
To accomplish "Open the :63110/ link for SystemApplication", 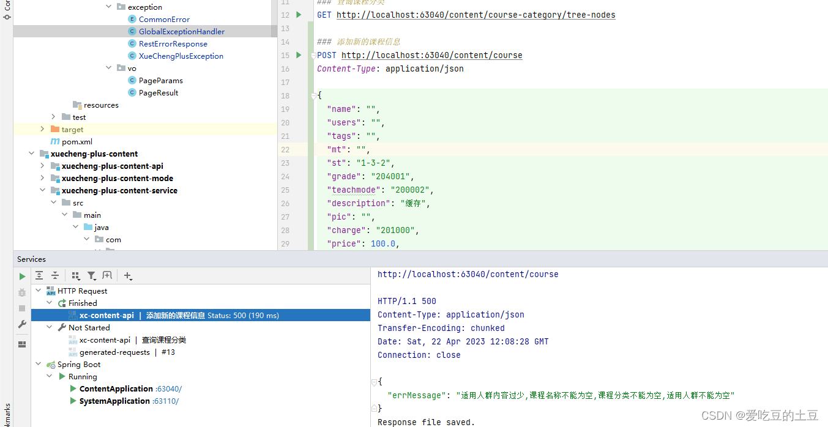I will [166, 401].
